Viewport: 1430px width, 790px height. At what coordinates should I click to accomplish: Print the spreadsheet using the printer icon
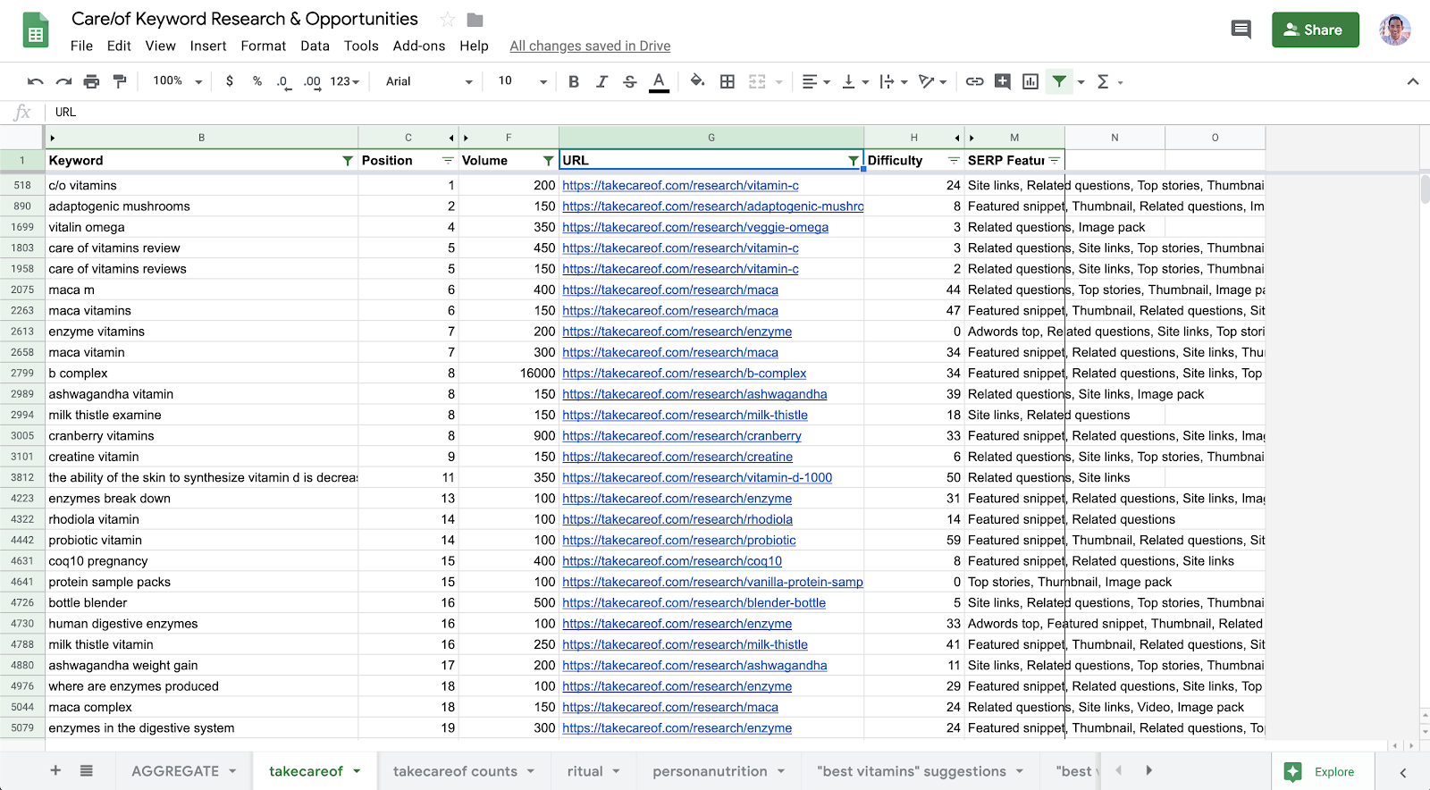point(91,81)
